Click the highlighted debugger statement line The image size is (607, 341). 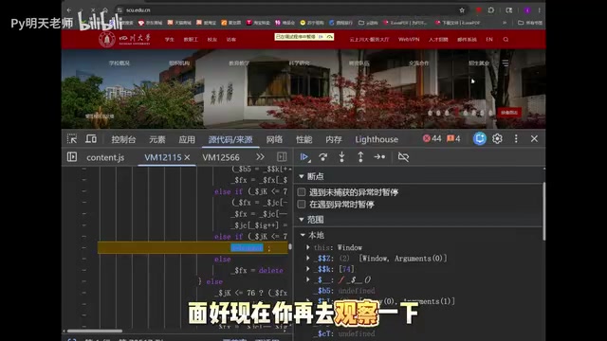coord(193,248)
